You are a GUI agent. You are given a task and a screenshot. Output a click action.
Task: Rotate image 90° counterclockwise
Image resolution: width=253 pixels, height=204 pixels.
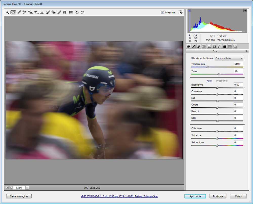[x=77, y=12]
